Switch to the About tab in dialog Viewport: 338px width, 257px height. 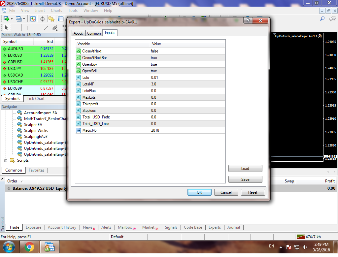(78, 33)
